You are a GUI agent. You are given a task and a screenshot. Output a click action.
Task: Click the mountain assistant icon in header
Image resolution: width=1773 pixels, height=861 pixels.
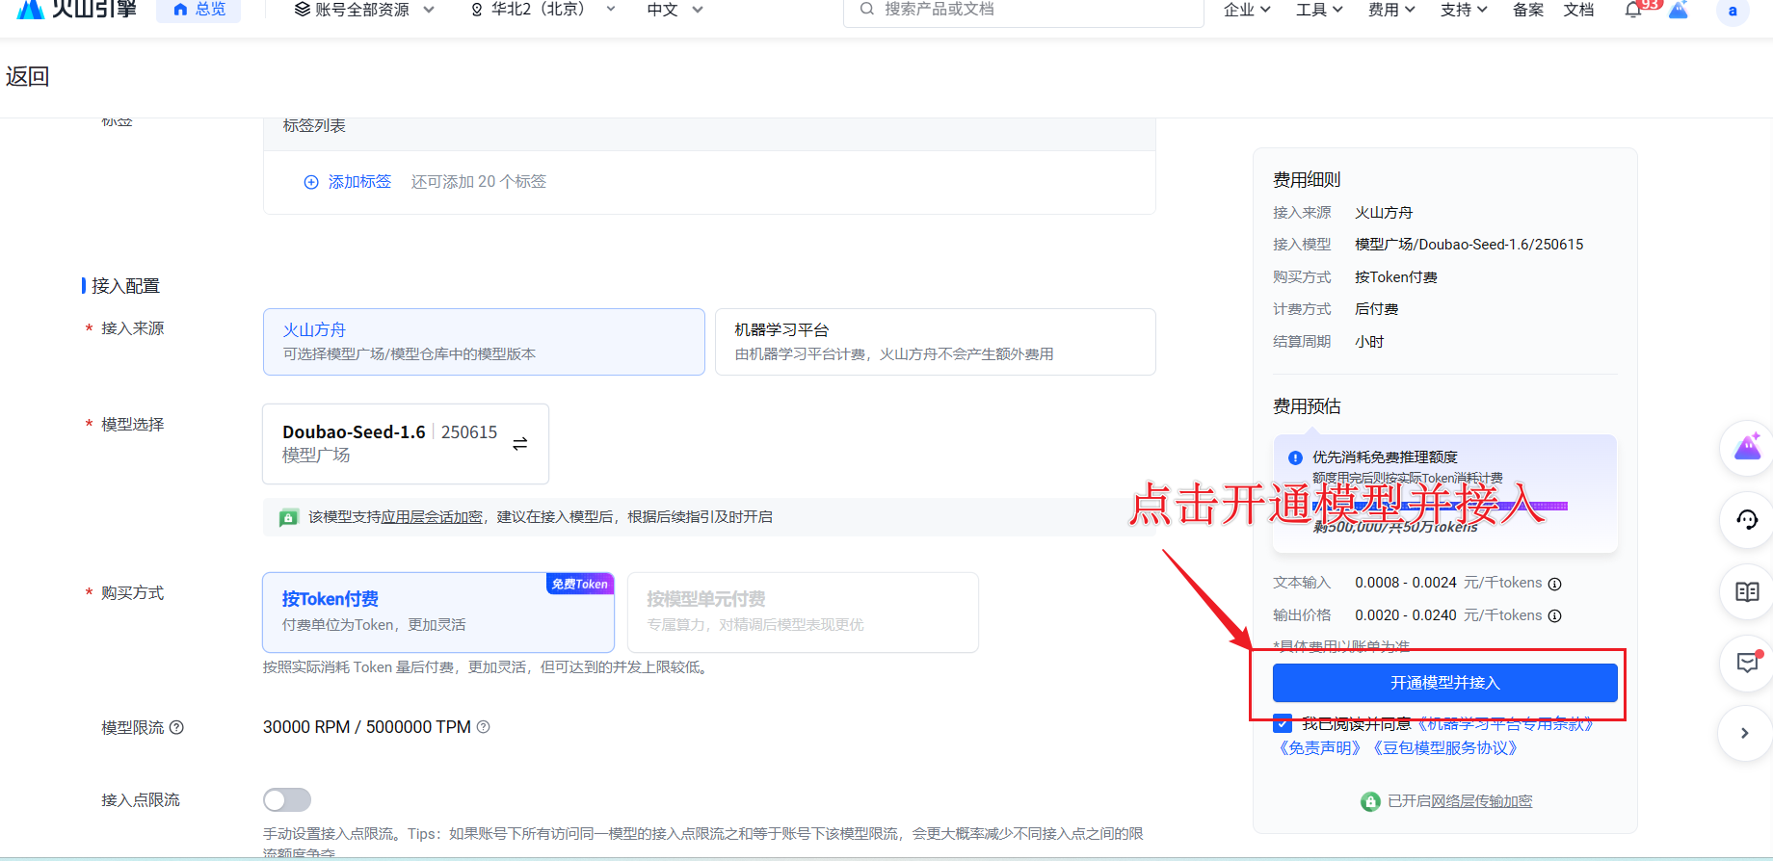[1679, 10]
